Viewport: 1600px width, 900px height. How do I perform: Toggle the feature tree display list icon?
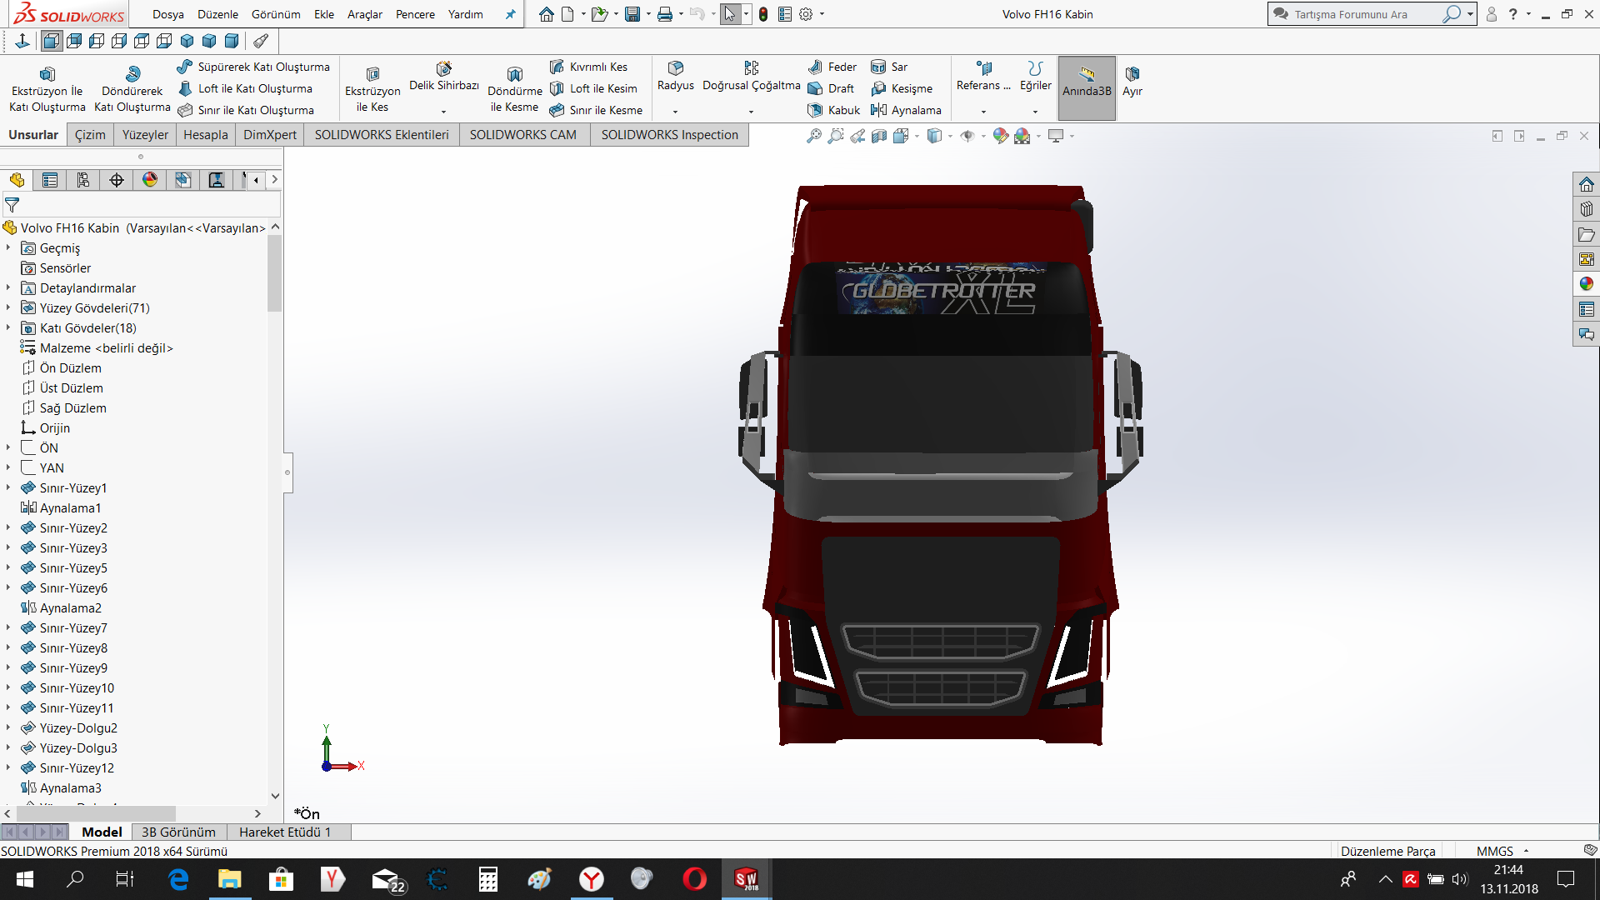[784, 14]
